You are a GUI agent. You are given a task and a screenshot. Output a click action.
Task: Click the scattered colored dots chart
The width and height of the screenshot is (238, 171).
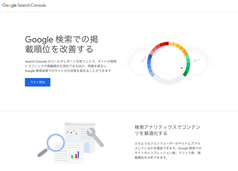(x=72, y=132)
